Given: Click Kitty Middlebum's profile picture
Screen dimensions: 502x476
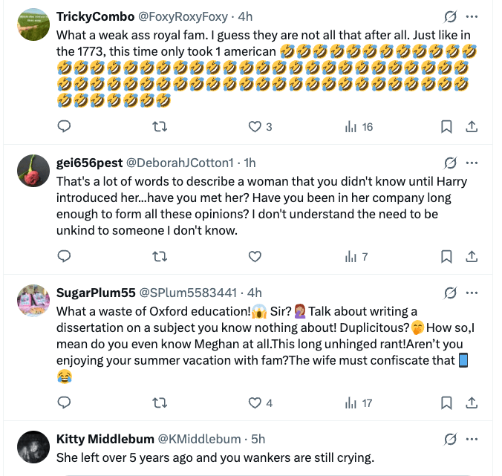Looking at the screenshot, I should tap(33, 449).
